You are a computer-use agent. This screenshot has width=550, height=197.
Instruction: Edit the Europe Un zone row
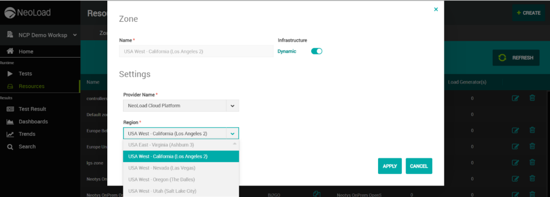(x=515, y=146)
